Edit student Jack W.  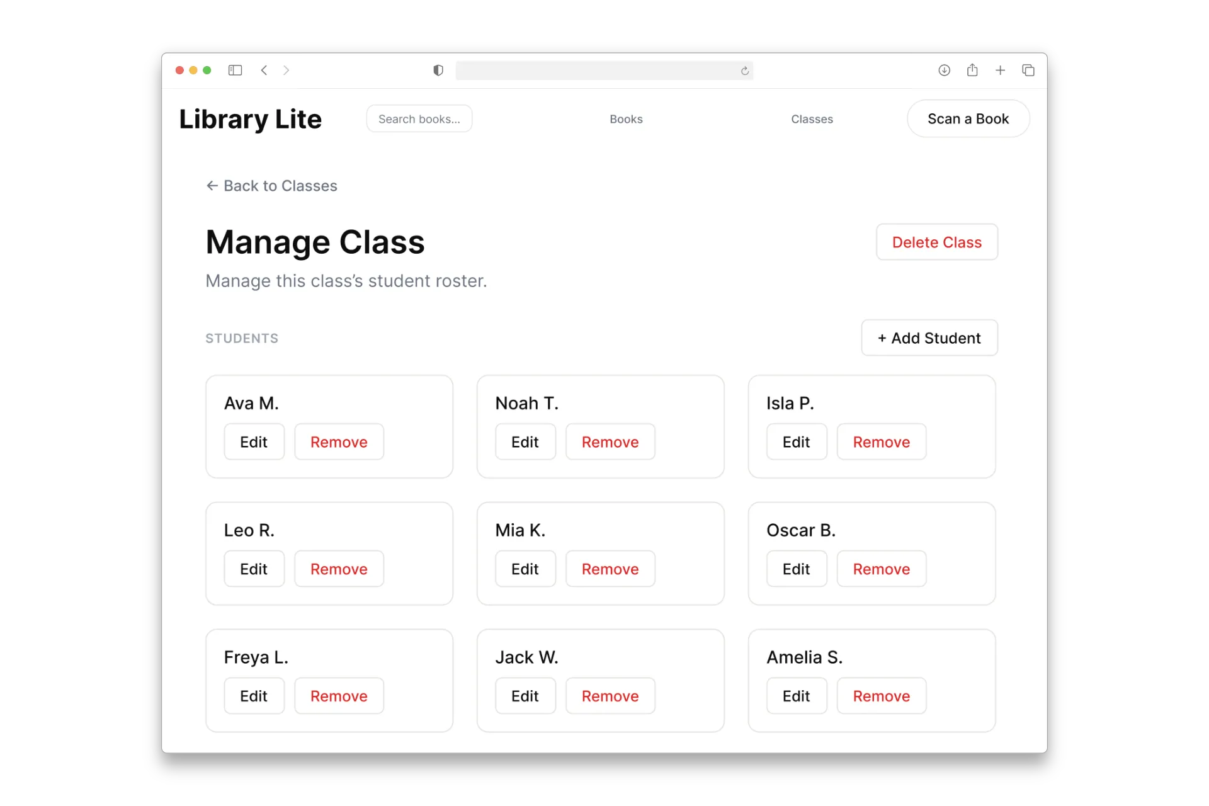click(525, 696)
